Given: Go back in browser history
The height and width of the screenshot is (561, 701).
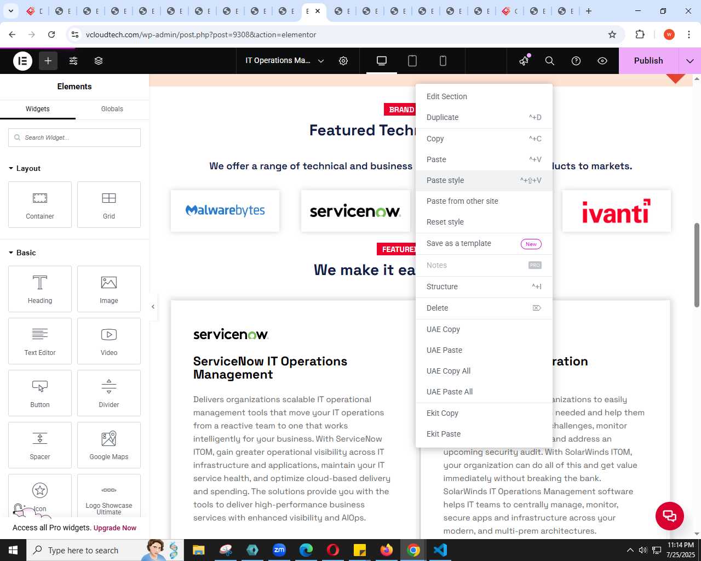Looking at the screenshot, I should click(12, 35).
